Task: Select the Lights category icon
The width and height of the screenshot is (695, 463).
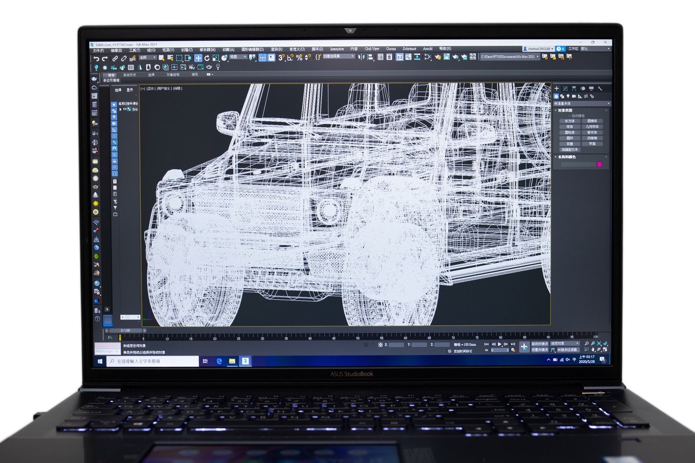Action: click(568, 96)
